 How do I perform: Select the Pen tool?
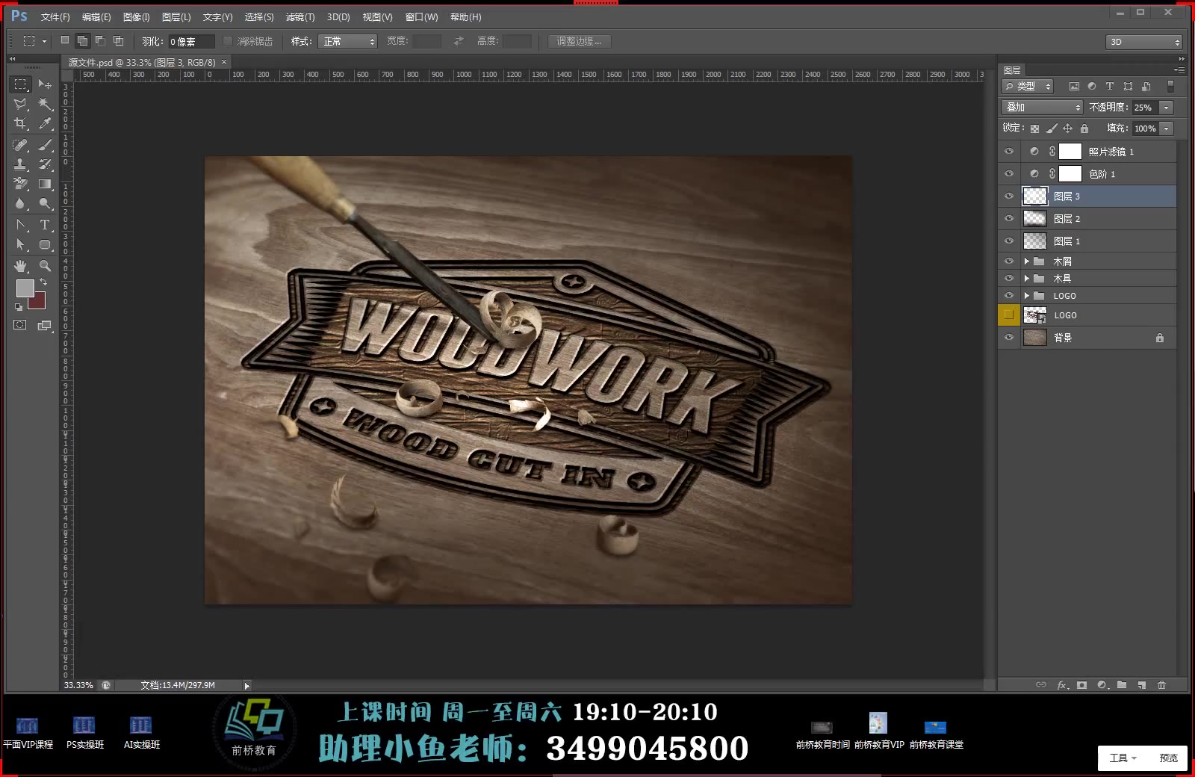[x=20, y=224]
